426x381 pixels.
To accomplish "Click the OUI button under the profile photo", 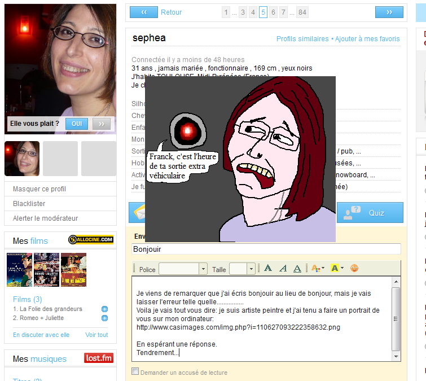I will (77, 124).
